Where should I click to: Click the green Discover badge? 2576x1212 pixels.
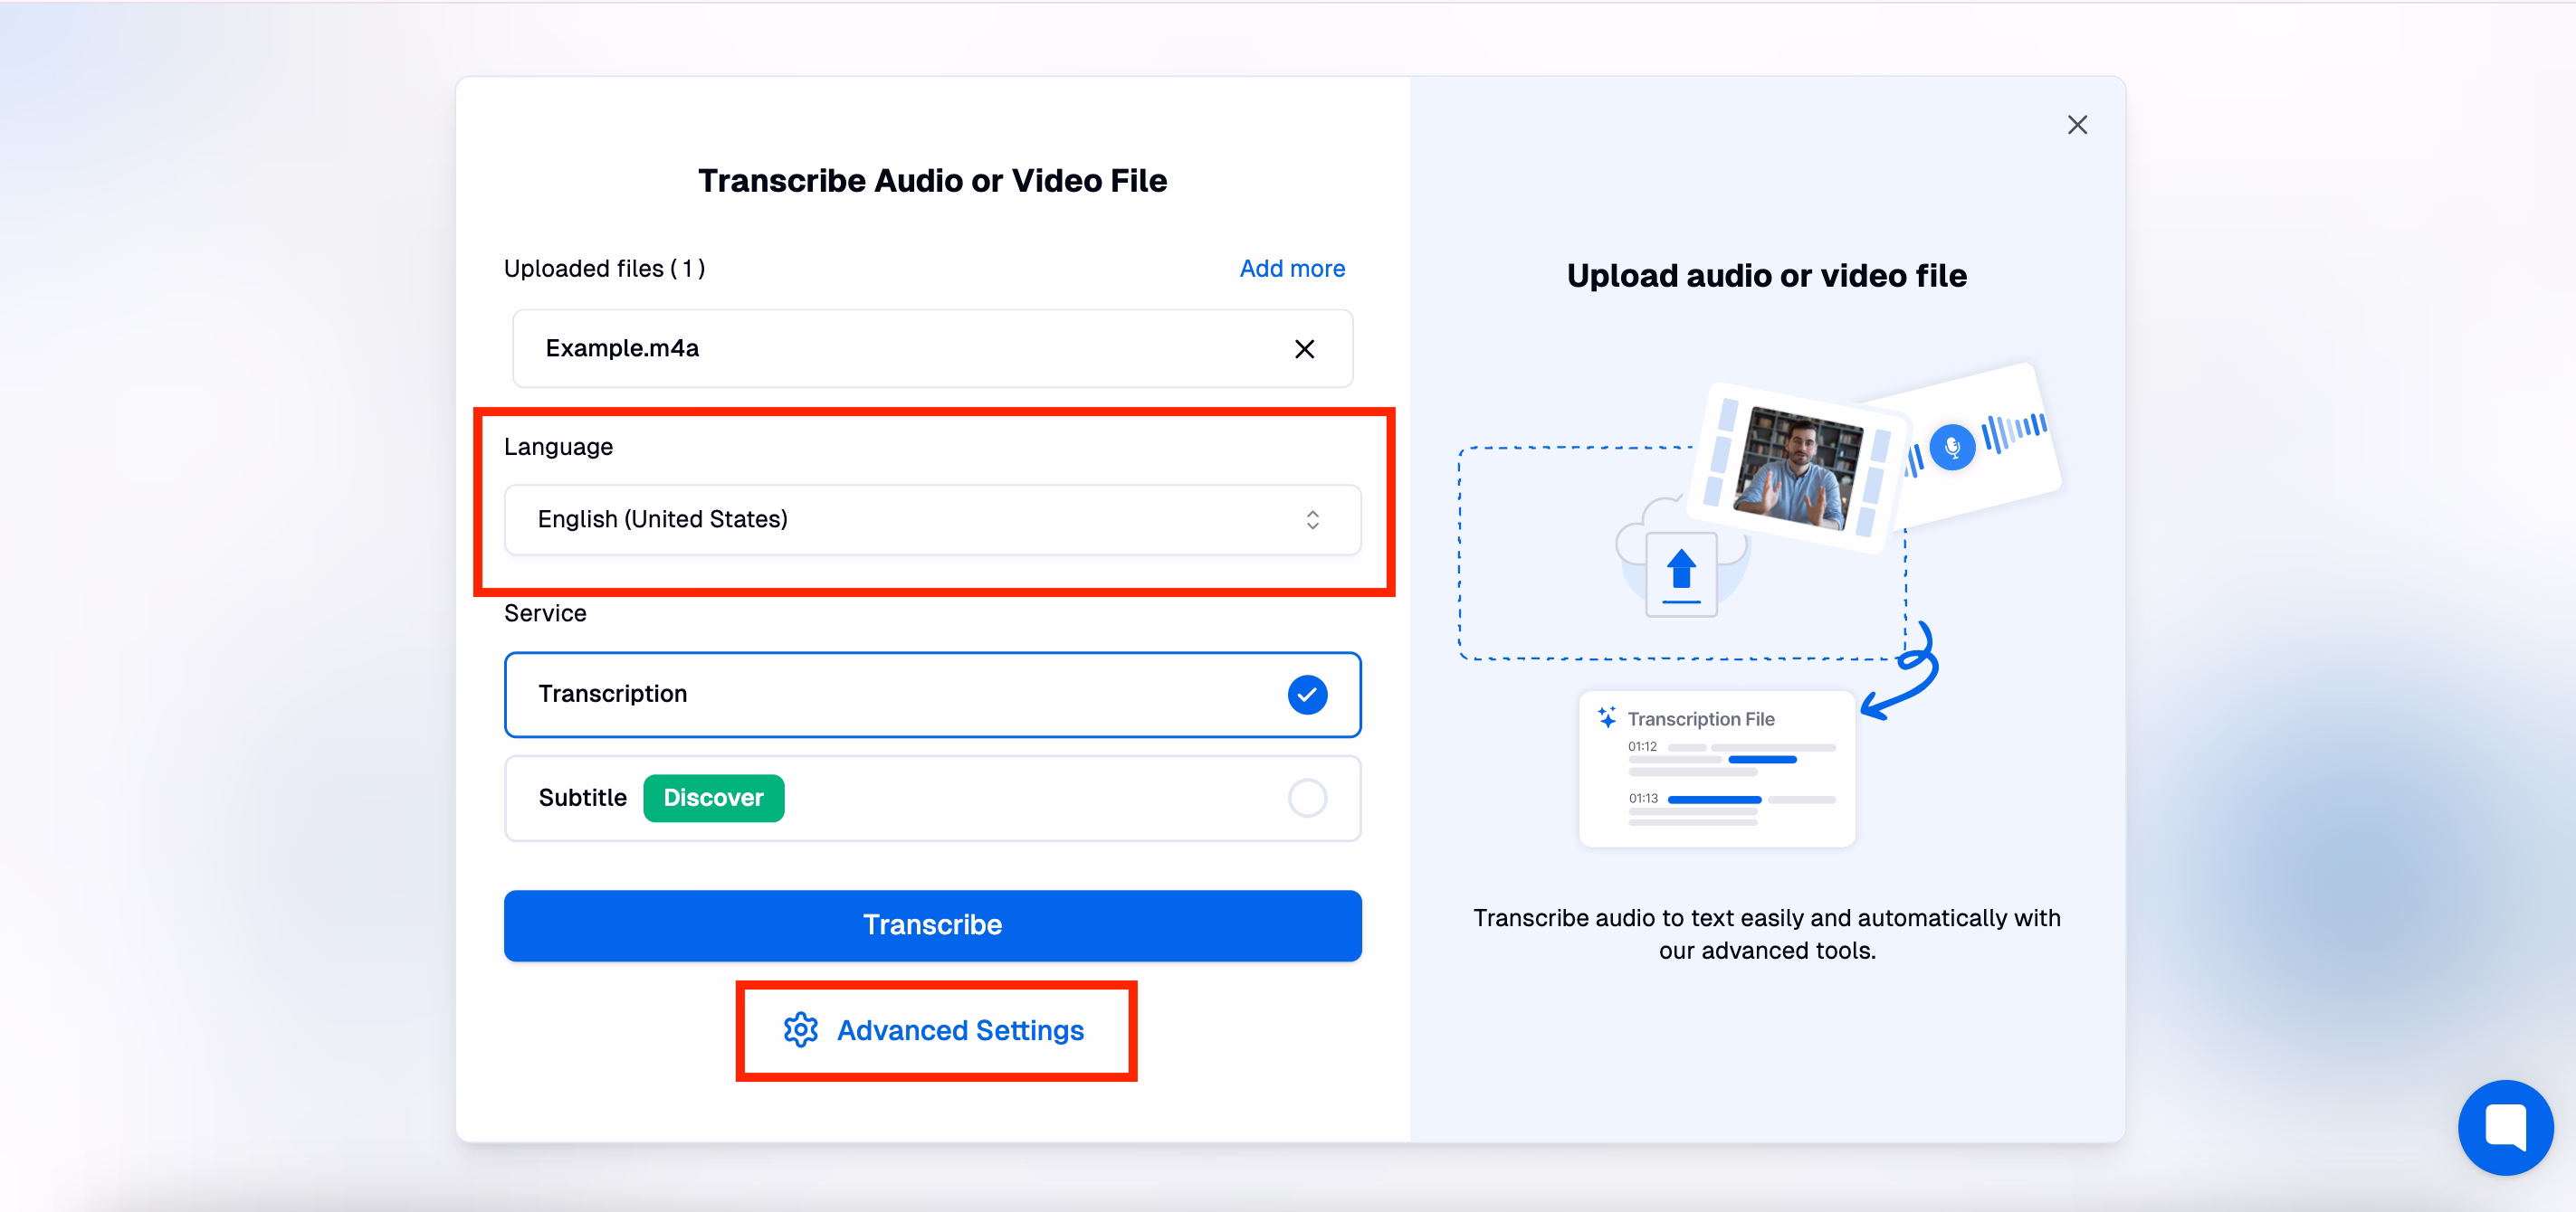point(713,799)
